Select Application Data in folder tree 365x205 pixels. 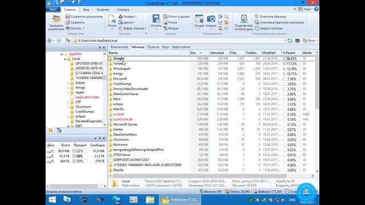[87, 97]
